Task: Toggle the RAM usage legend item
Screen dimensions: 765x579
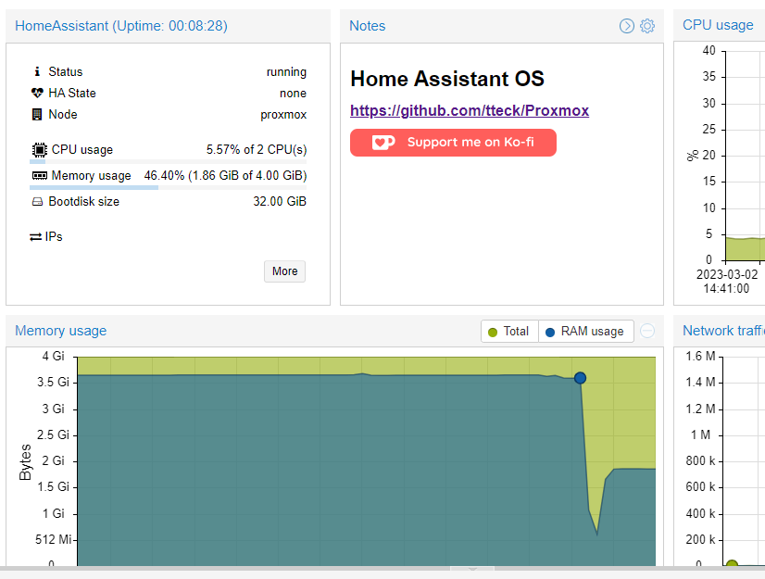Action: (586, 332)
